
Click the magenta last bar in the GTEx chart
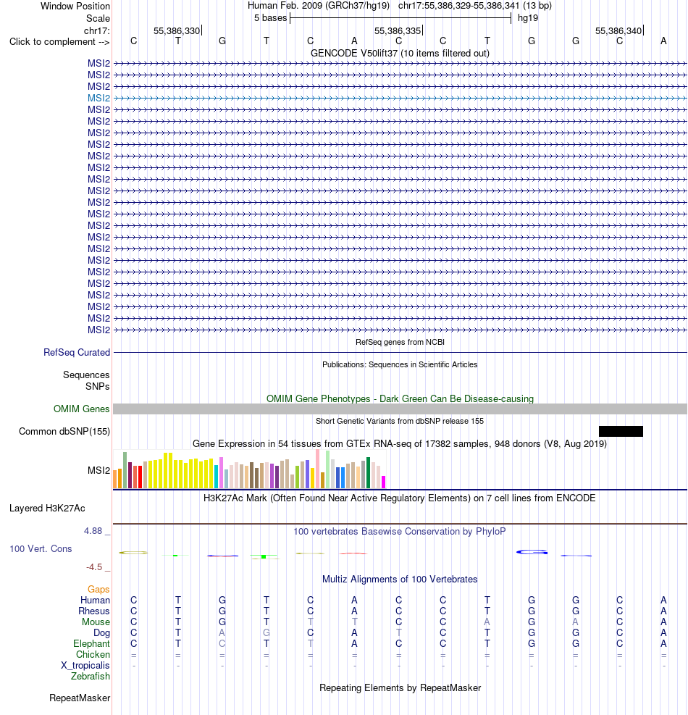point(383,482)
